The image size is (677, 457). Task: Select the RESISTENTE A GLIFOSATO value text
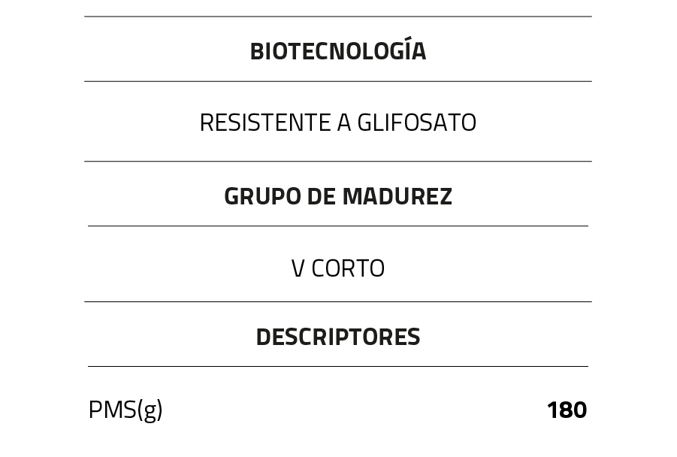coord(337,123)
